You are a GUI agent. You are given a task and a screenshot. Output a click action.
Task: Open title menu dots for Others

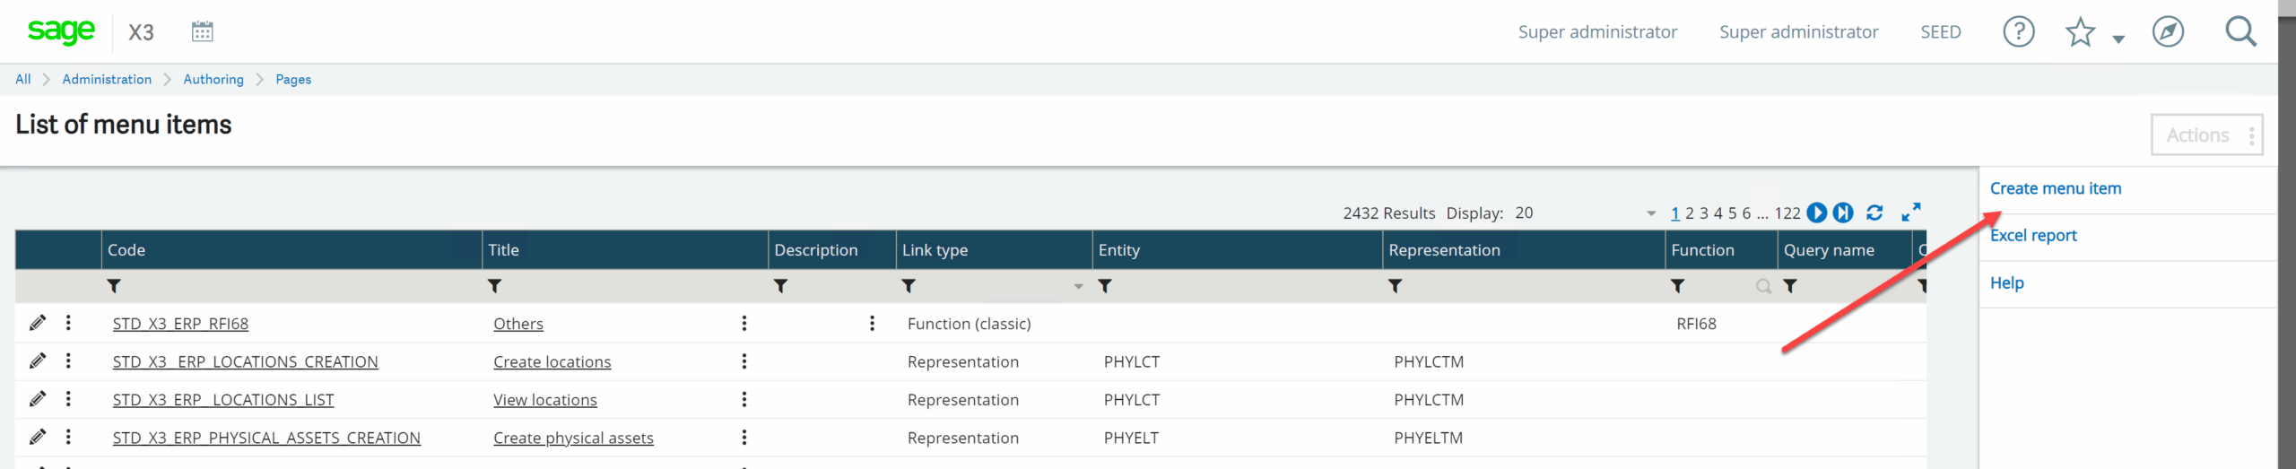click(x=744, y=323)
